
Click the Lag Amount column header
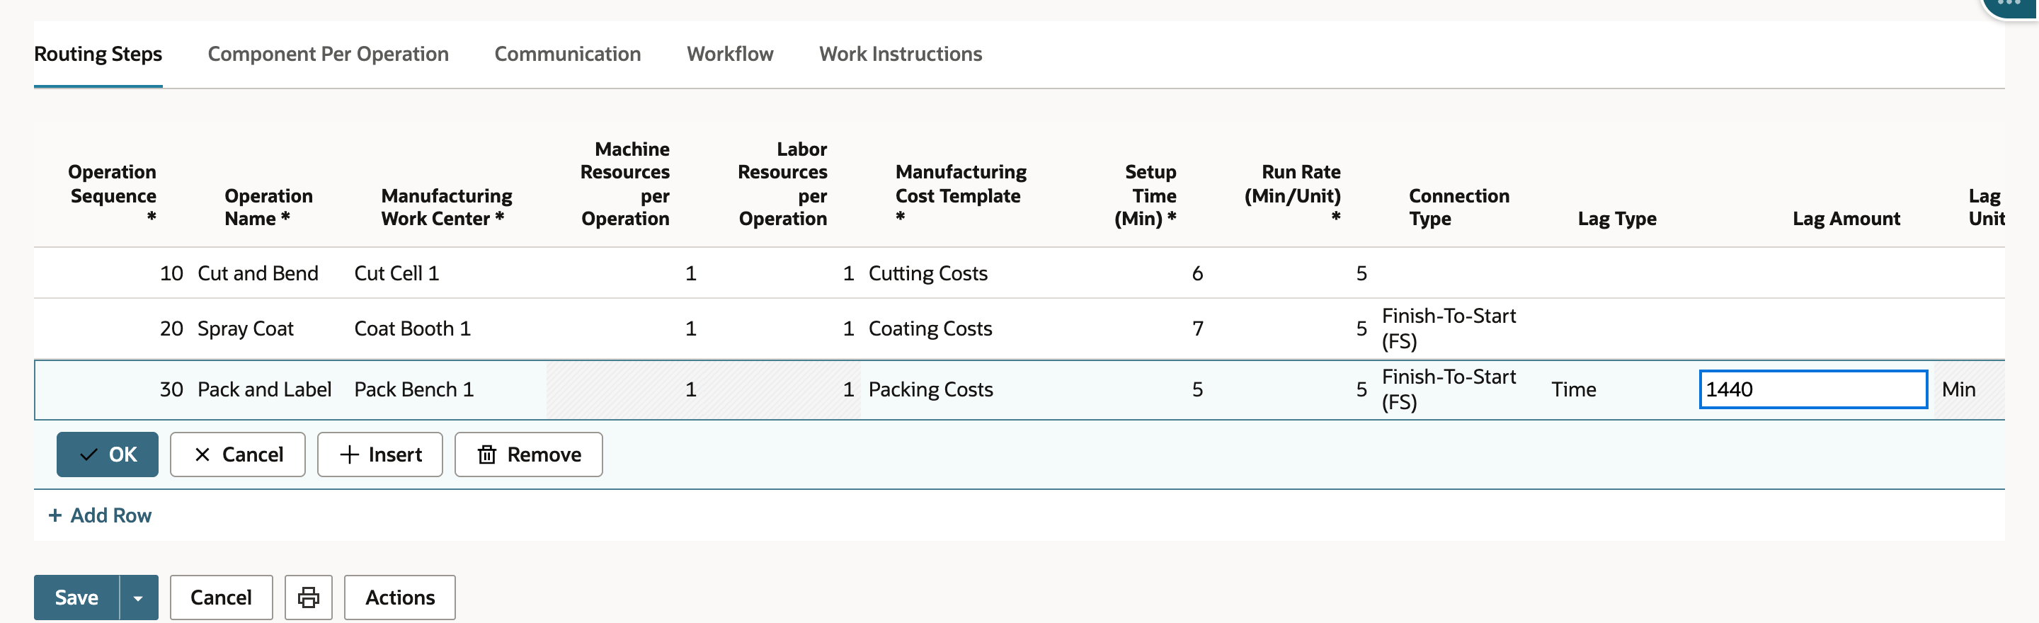pos(1846,219)
